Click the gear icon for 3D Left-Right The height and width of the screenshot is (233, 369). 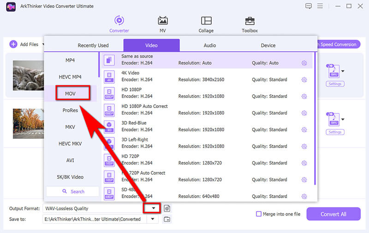[x=304, y=147]
